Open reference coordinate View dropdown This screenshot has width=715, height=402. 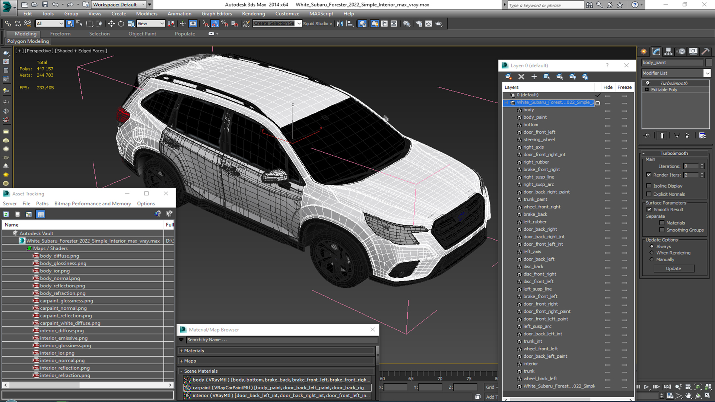coord(162,23)
